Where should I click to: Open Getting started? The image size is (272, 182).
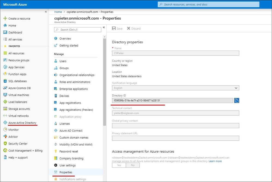(x=69, y=45)
